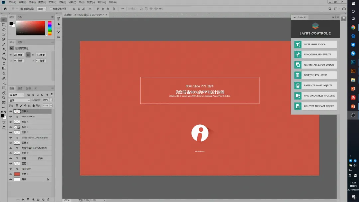Select the Brush tool
Viewport: 359px width, 202px height.
coord(4,44)
